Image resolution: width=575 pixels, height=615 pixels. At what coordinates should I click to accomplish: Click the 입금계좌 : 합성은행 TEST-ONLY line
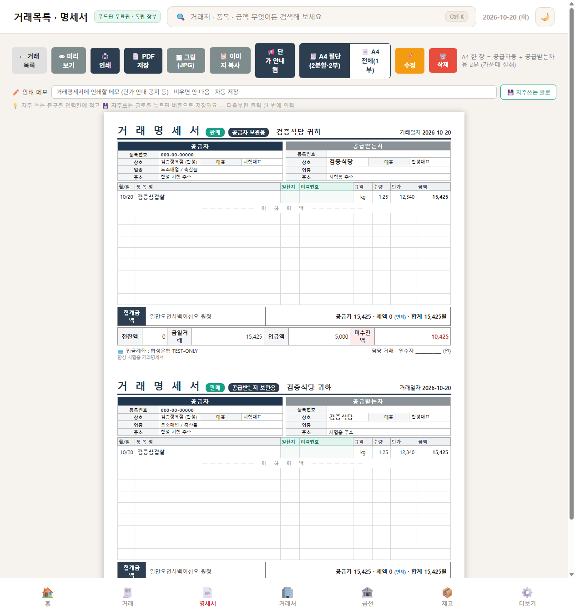coord(158,351)
